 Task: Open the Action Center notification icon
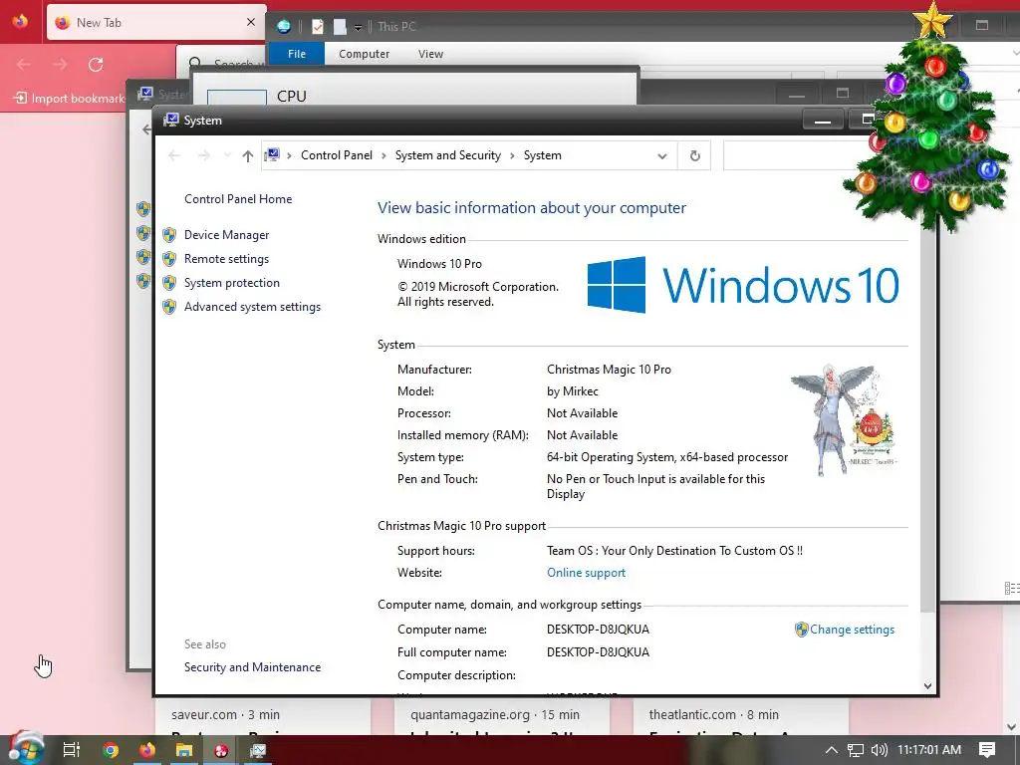pyautogui.click(x=987, y=749)
